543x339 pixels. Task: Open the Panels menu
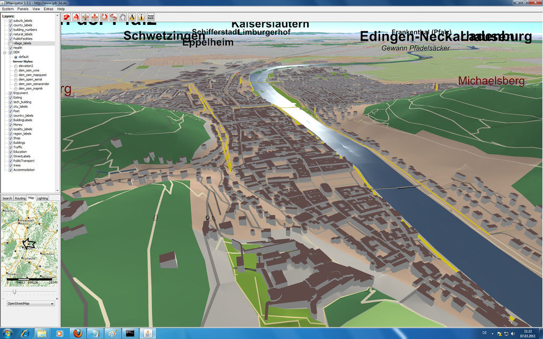23,9
